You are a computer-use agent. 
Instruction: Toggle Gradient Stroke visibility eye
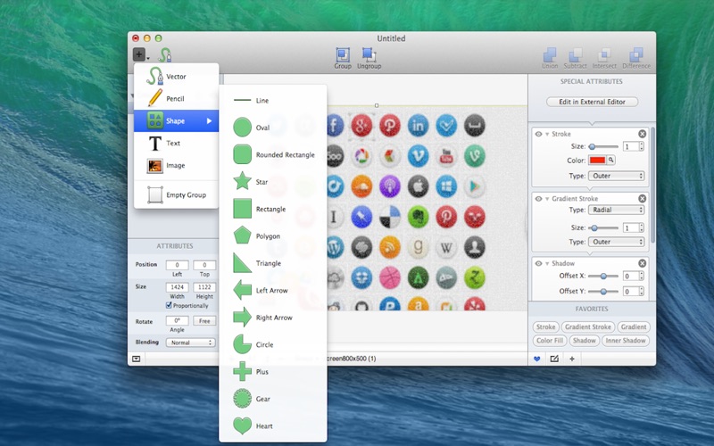[538, 199]
